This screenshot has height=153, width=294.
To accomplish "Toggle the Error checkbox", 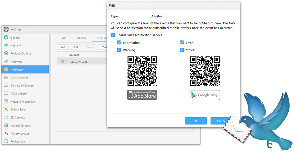I will tap(182, 43).
